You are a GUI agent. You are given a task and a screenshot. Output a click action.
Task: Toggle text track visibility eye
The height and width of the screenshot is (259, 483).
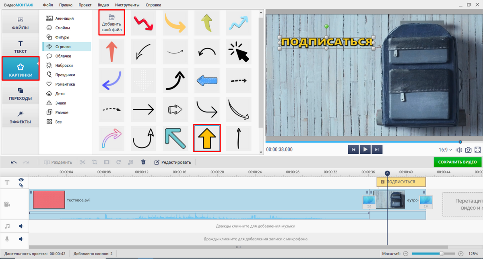click(x=21, y=180)
